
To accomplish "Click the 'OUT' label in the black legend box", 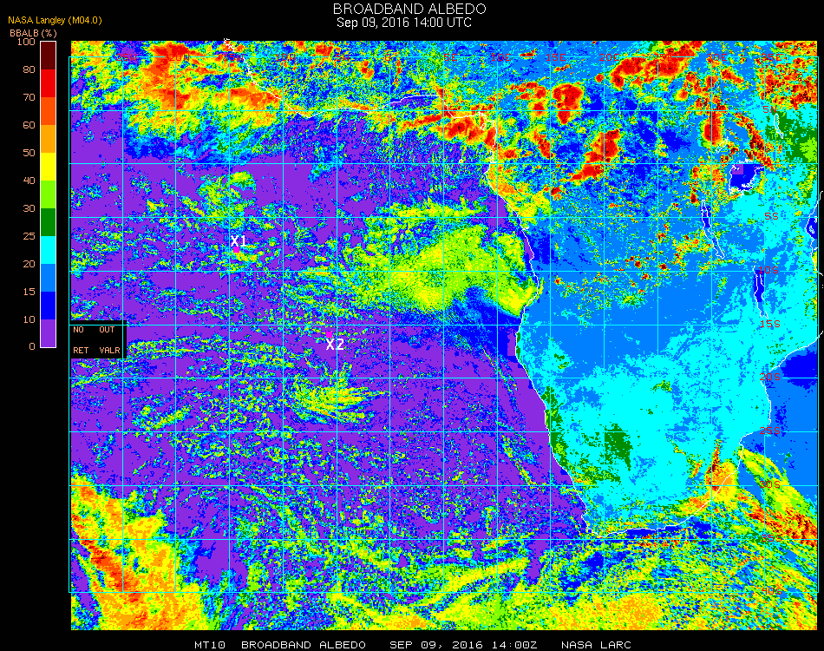I will [108, 330].
